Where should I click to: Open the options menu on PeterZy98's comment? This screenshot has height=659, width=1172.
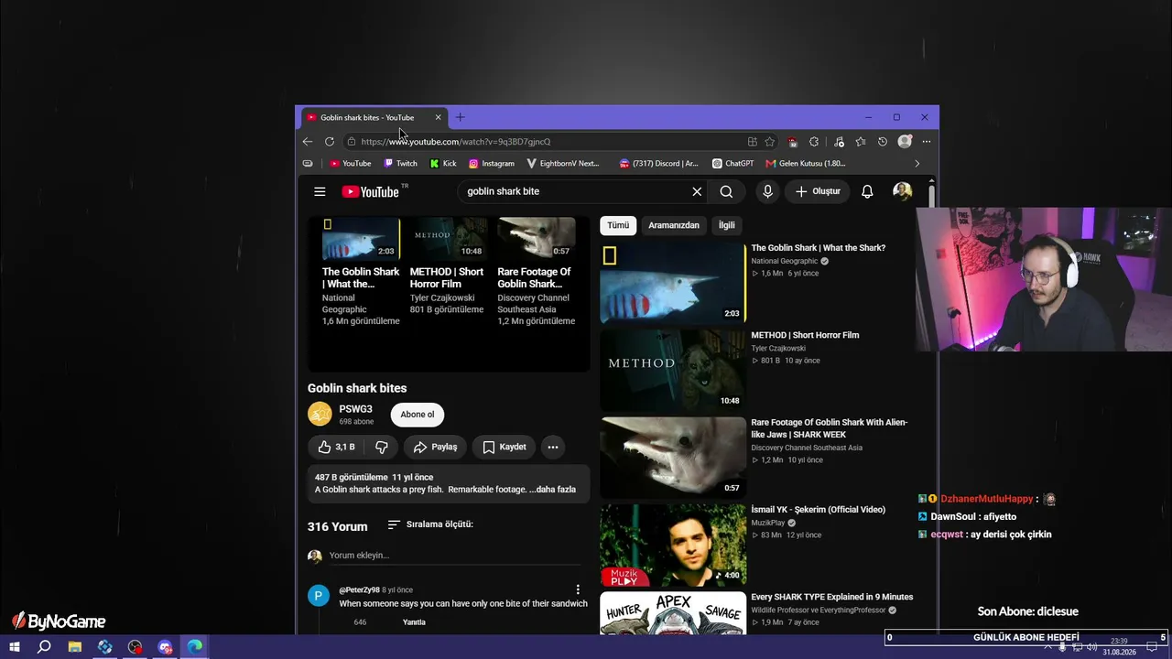tap(578, 589)
